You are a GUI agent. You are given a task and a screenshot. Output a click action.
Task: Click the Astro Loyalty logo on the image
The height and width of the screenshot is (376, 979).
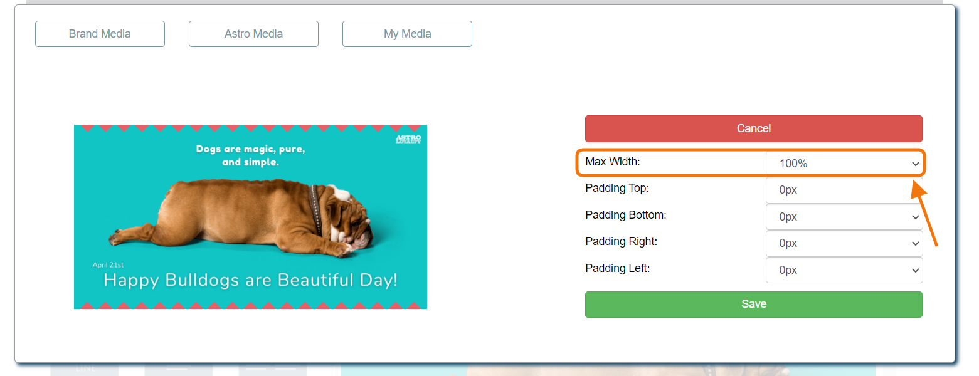click(408, 139)
